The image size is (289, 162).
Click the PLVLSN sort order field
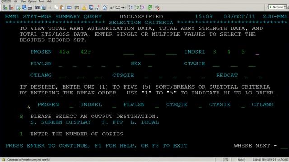114,105
